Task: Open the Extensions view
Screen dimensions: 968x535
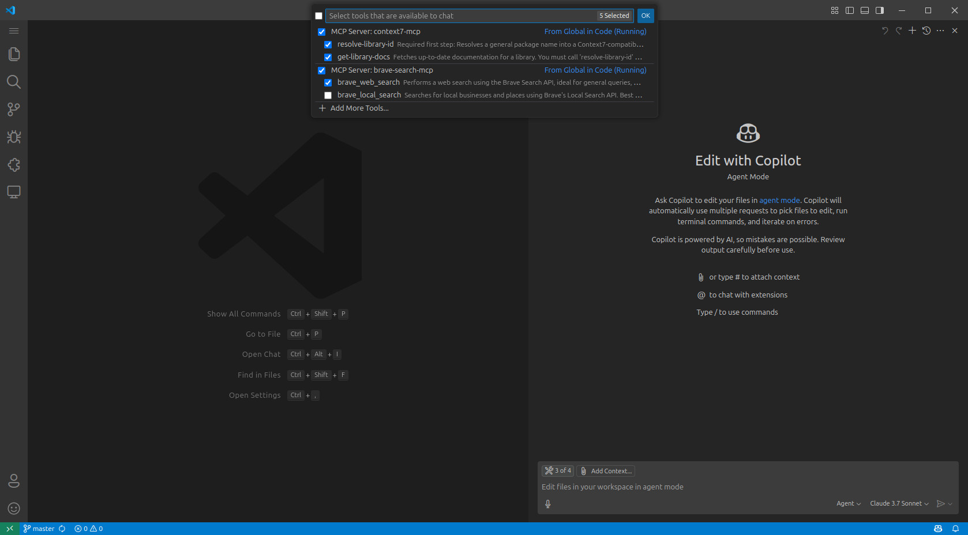Action: 14,165
